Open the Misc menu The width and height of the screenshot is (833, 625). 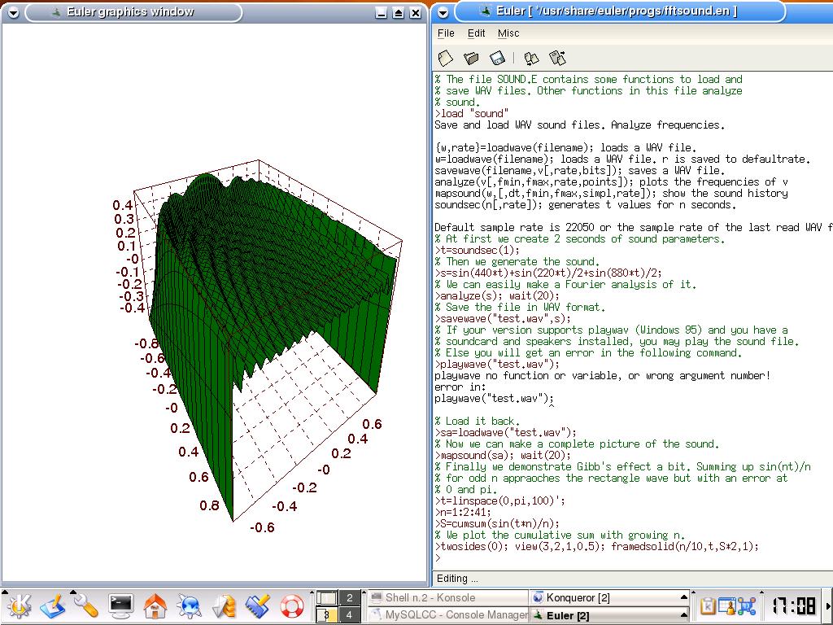(x=508, y=33)
